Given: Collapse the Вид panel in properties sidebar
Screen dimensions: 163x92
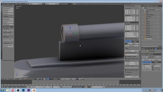Looking at the screenshot, I should pos(126,48).
